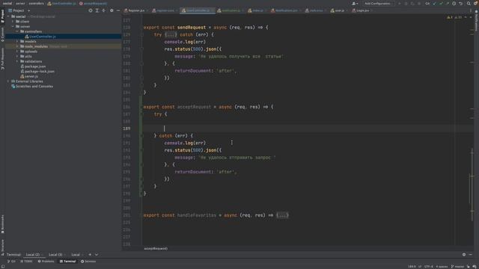This screenshot has height=269, width=479.
Task: Open the user account menu icon
Action: [x=354, y=3]
